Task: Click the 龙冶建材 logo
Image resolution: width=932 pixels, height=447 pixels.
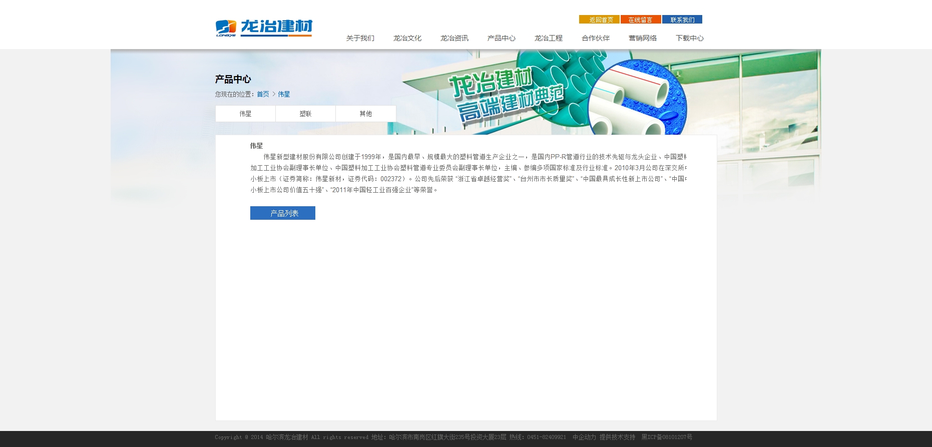Action: point(264,28)
